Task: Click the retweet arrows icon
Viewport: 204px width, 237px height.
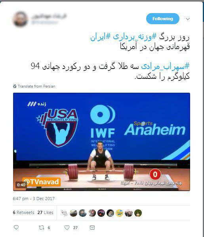Action: [42, 227]
